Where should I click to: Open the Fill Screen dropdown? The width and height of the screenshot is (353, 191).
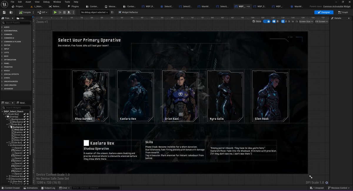[x=321, y=21]
